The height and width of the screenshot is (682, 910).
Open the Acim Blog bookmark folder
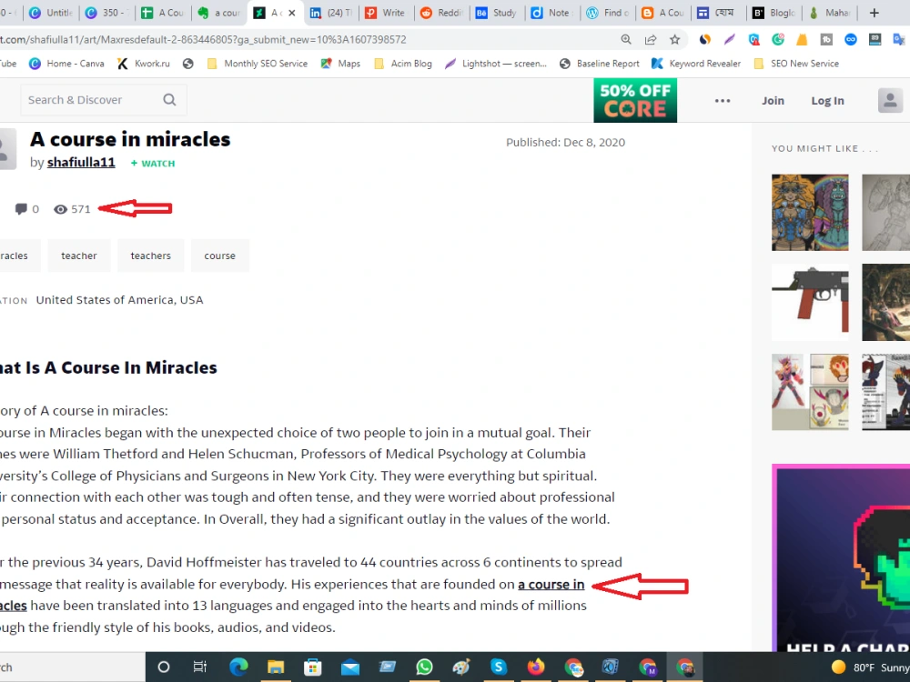403,64
